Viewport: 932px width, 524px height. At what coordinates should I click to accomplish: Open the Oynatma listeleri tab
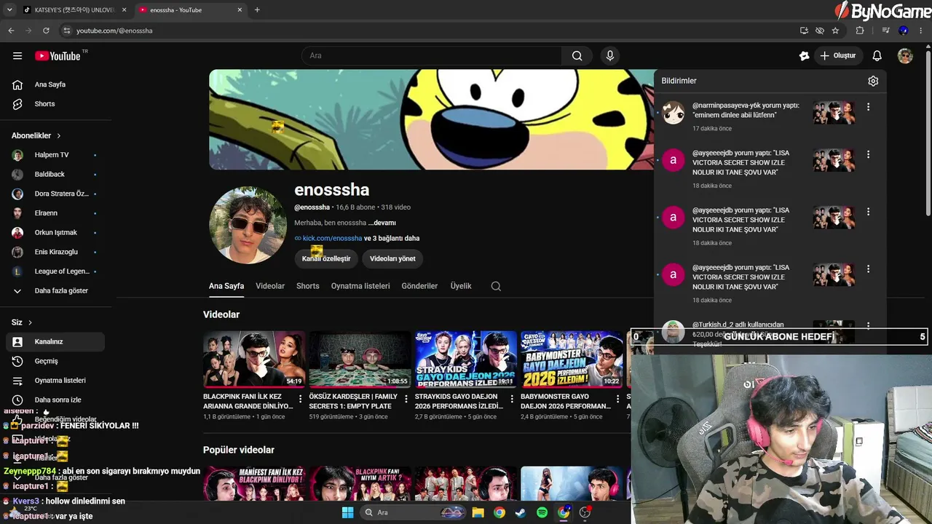coord(360,286)
